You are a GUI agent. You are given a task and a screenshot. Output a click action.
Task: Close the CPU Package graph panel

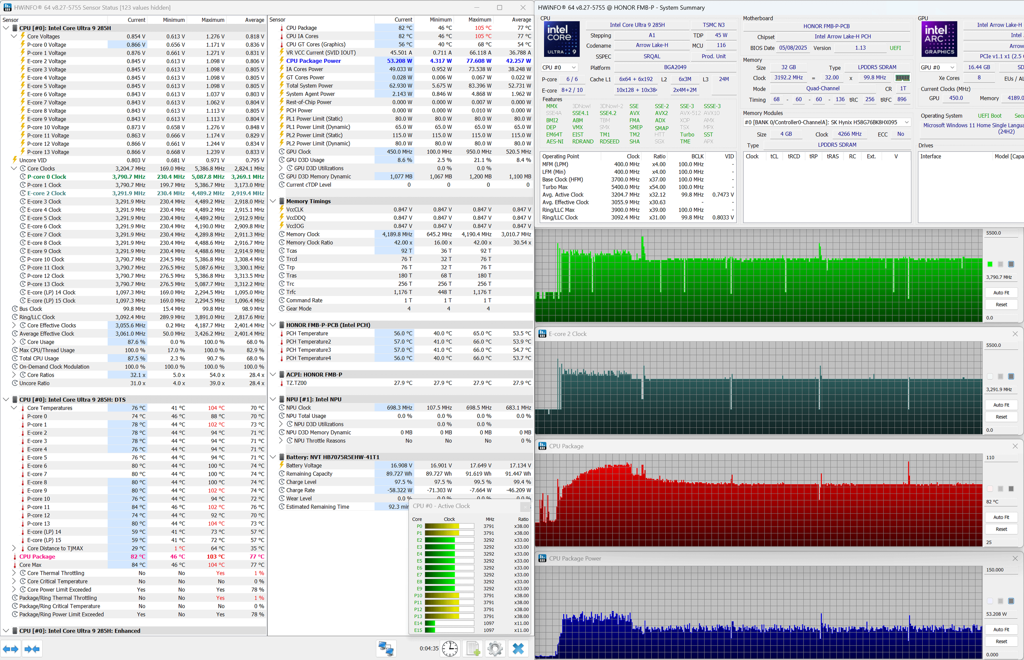(1014, 446)
